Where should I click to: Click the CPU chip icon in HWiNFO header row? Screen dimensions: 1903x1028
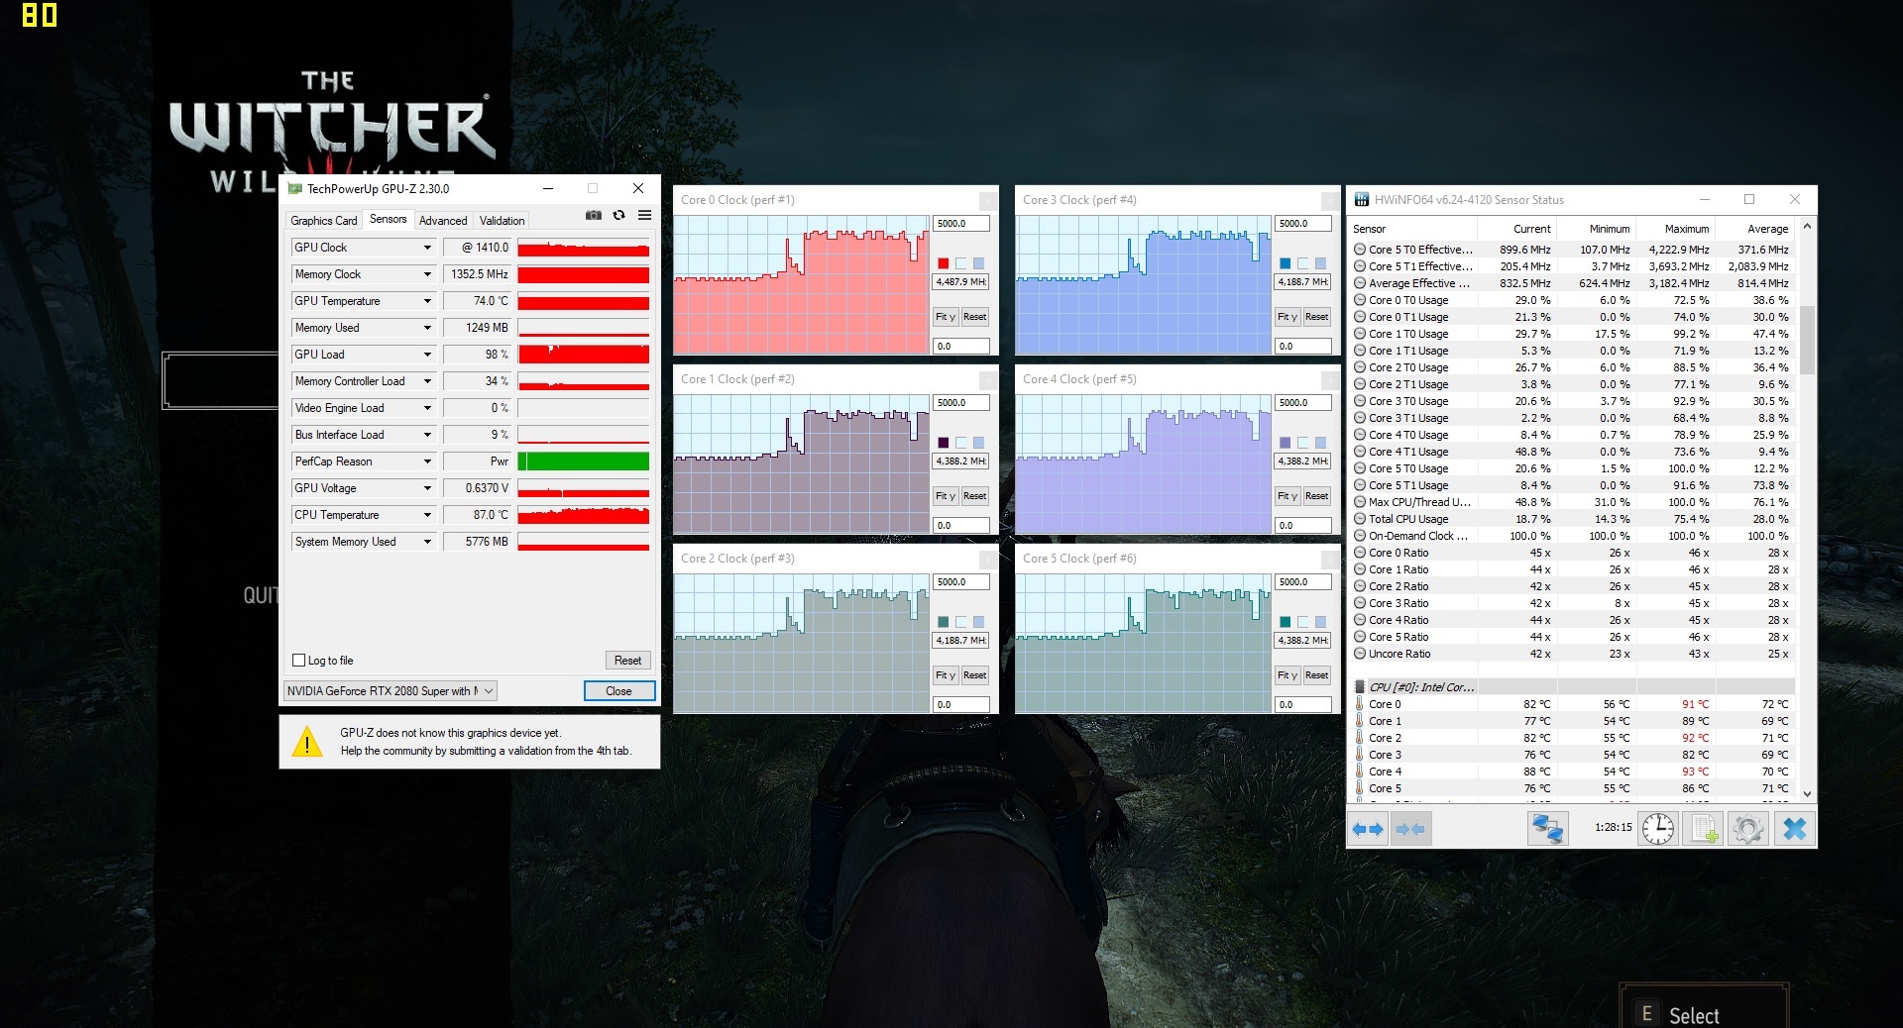[1360, 687]
